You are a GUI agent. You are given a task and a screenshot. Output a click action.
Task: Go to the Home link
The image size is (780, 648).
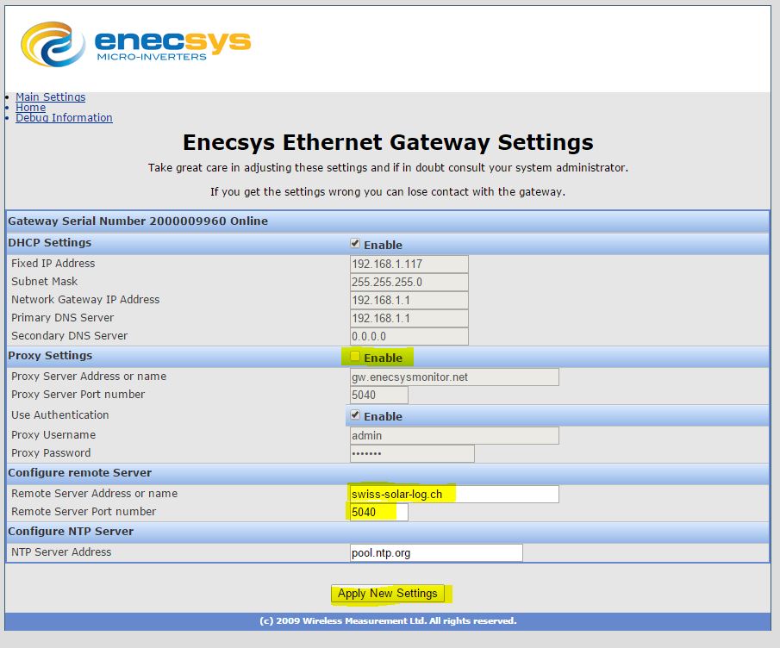tap(30, 108)
